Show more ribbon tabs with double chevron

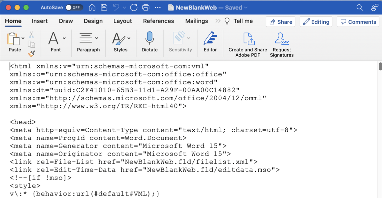tap(218, 21)
